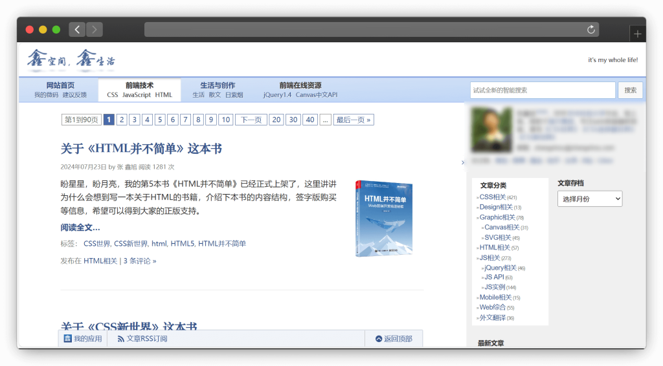Open 3 条评论 » comments link

[140, 261]
